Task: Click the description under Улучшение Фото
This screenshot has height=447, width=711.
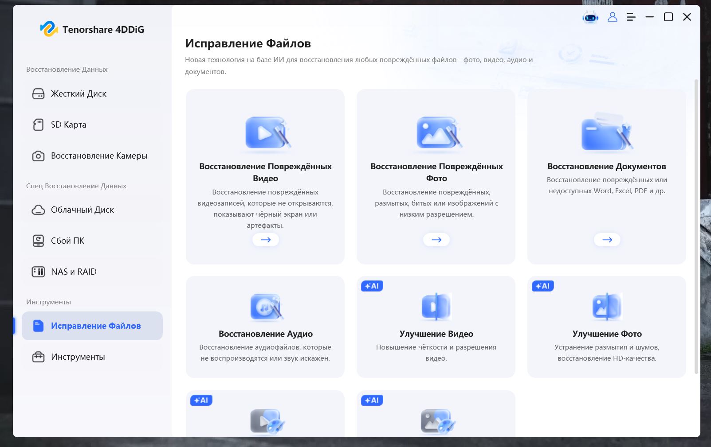Action: (x=607, y=353)
